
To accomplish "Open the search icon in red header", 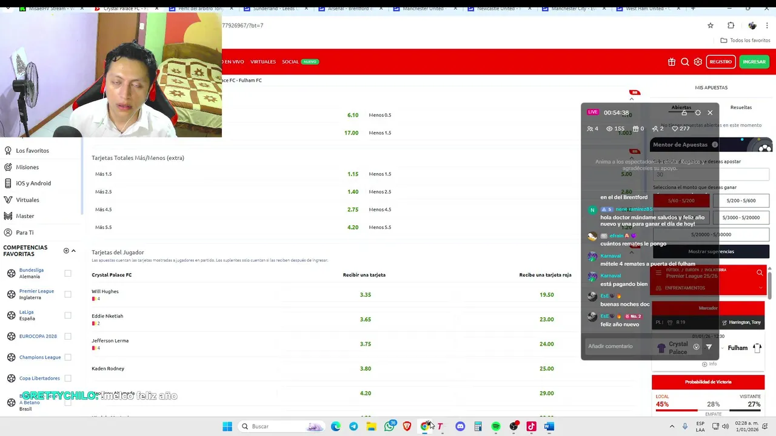I will pyautogui.click(x=685, y=62).
